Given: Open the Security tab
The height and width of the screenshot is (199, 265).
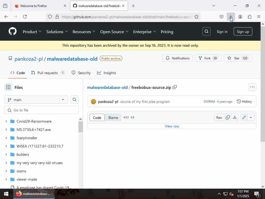Looking at the screenshot, I should pos(81,73).
